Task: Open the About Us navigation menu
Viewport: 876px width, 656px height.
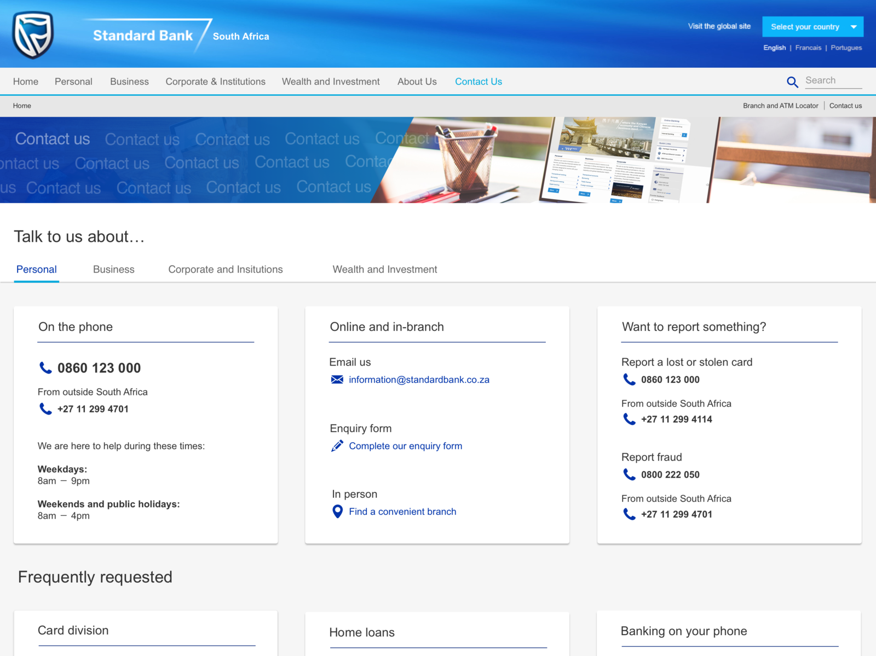Action: pos(417,82)
